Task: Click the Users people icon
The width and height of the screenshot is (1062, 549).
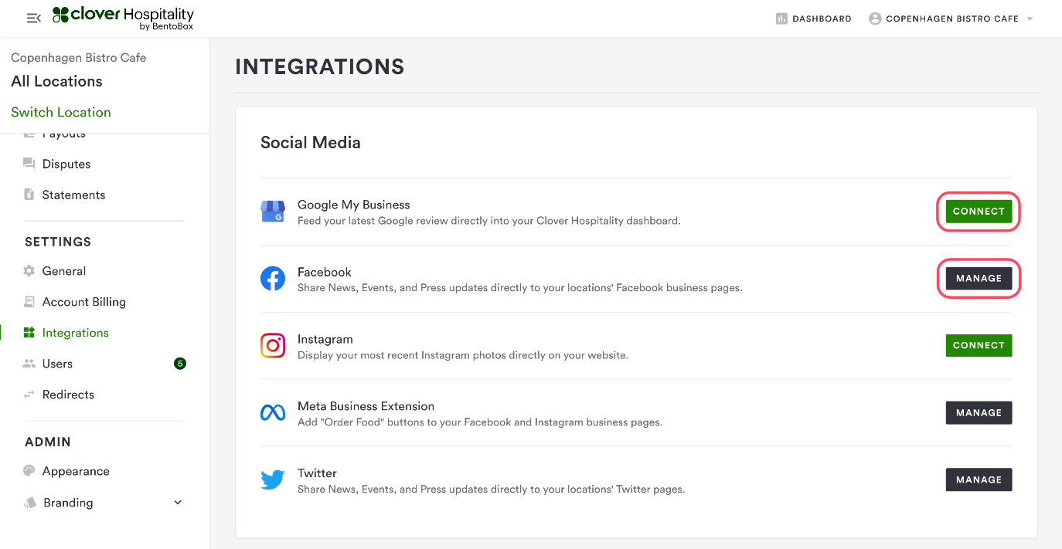Action: click(29, 364)
